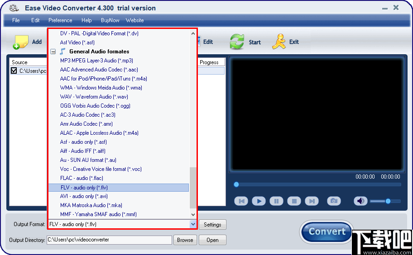The width and height of the screenshot is (413, 255).
Task: Select OGG Vorbis Audio Codec (*.ogg)
Action: pyautogui.click(x=95, y=106)
